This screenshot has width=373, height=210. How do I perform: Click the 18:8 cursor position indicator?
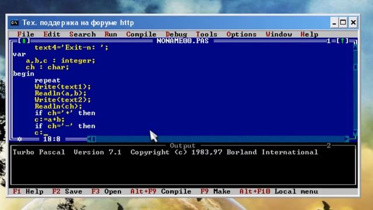pyautogui.click(x=52, y=139)
